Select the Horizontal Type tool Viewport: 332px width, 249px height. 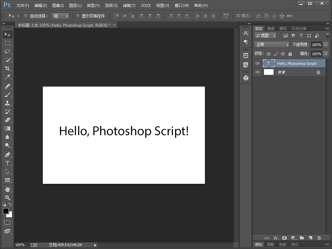[x=7, y=163]
